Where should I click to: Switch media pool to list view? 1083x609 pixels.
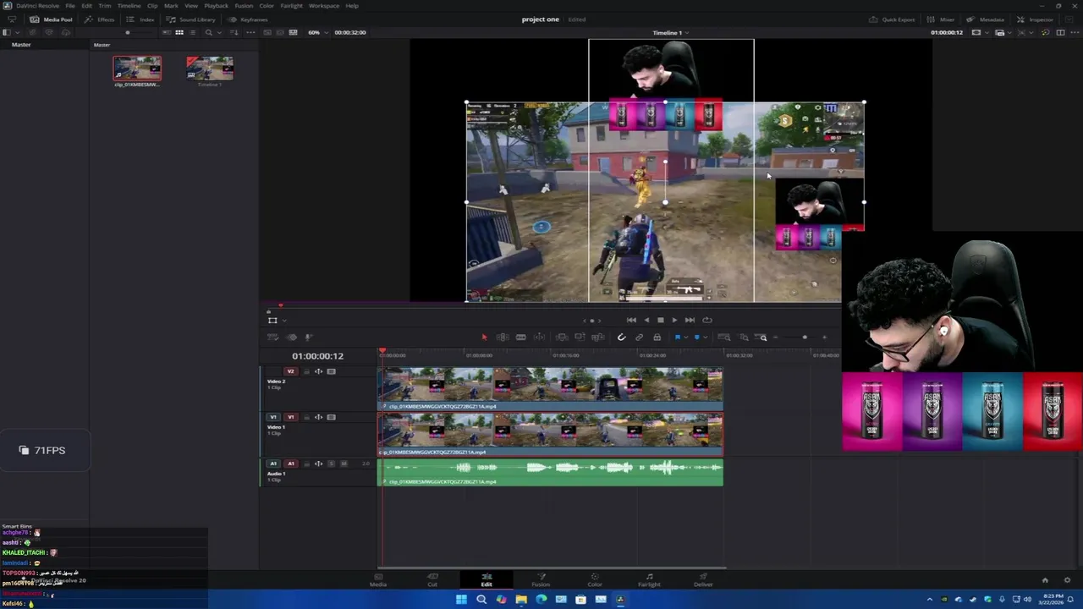coord(192,32)
